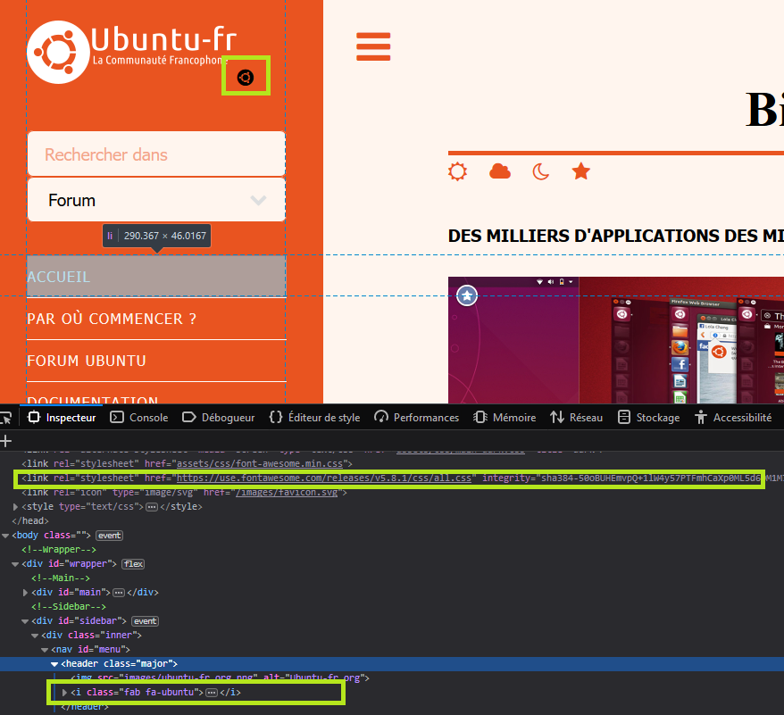The image size is (784, 715).
Task: Select the star theme icon
Action: (581, 171)
